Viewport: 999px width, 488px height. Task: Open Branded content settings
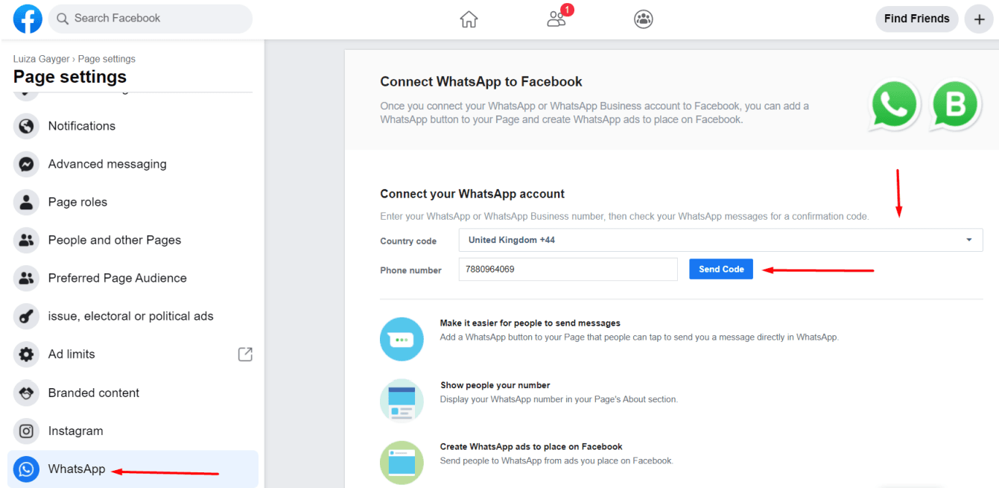(133, 393)
